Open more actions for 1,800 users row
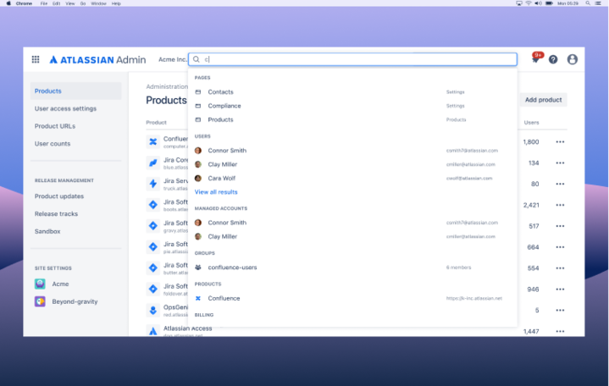Screen dimensions: 609x386 560,141
